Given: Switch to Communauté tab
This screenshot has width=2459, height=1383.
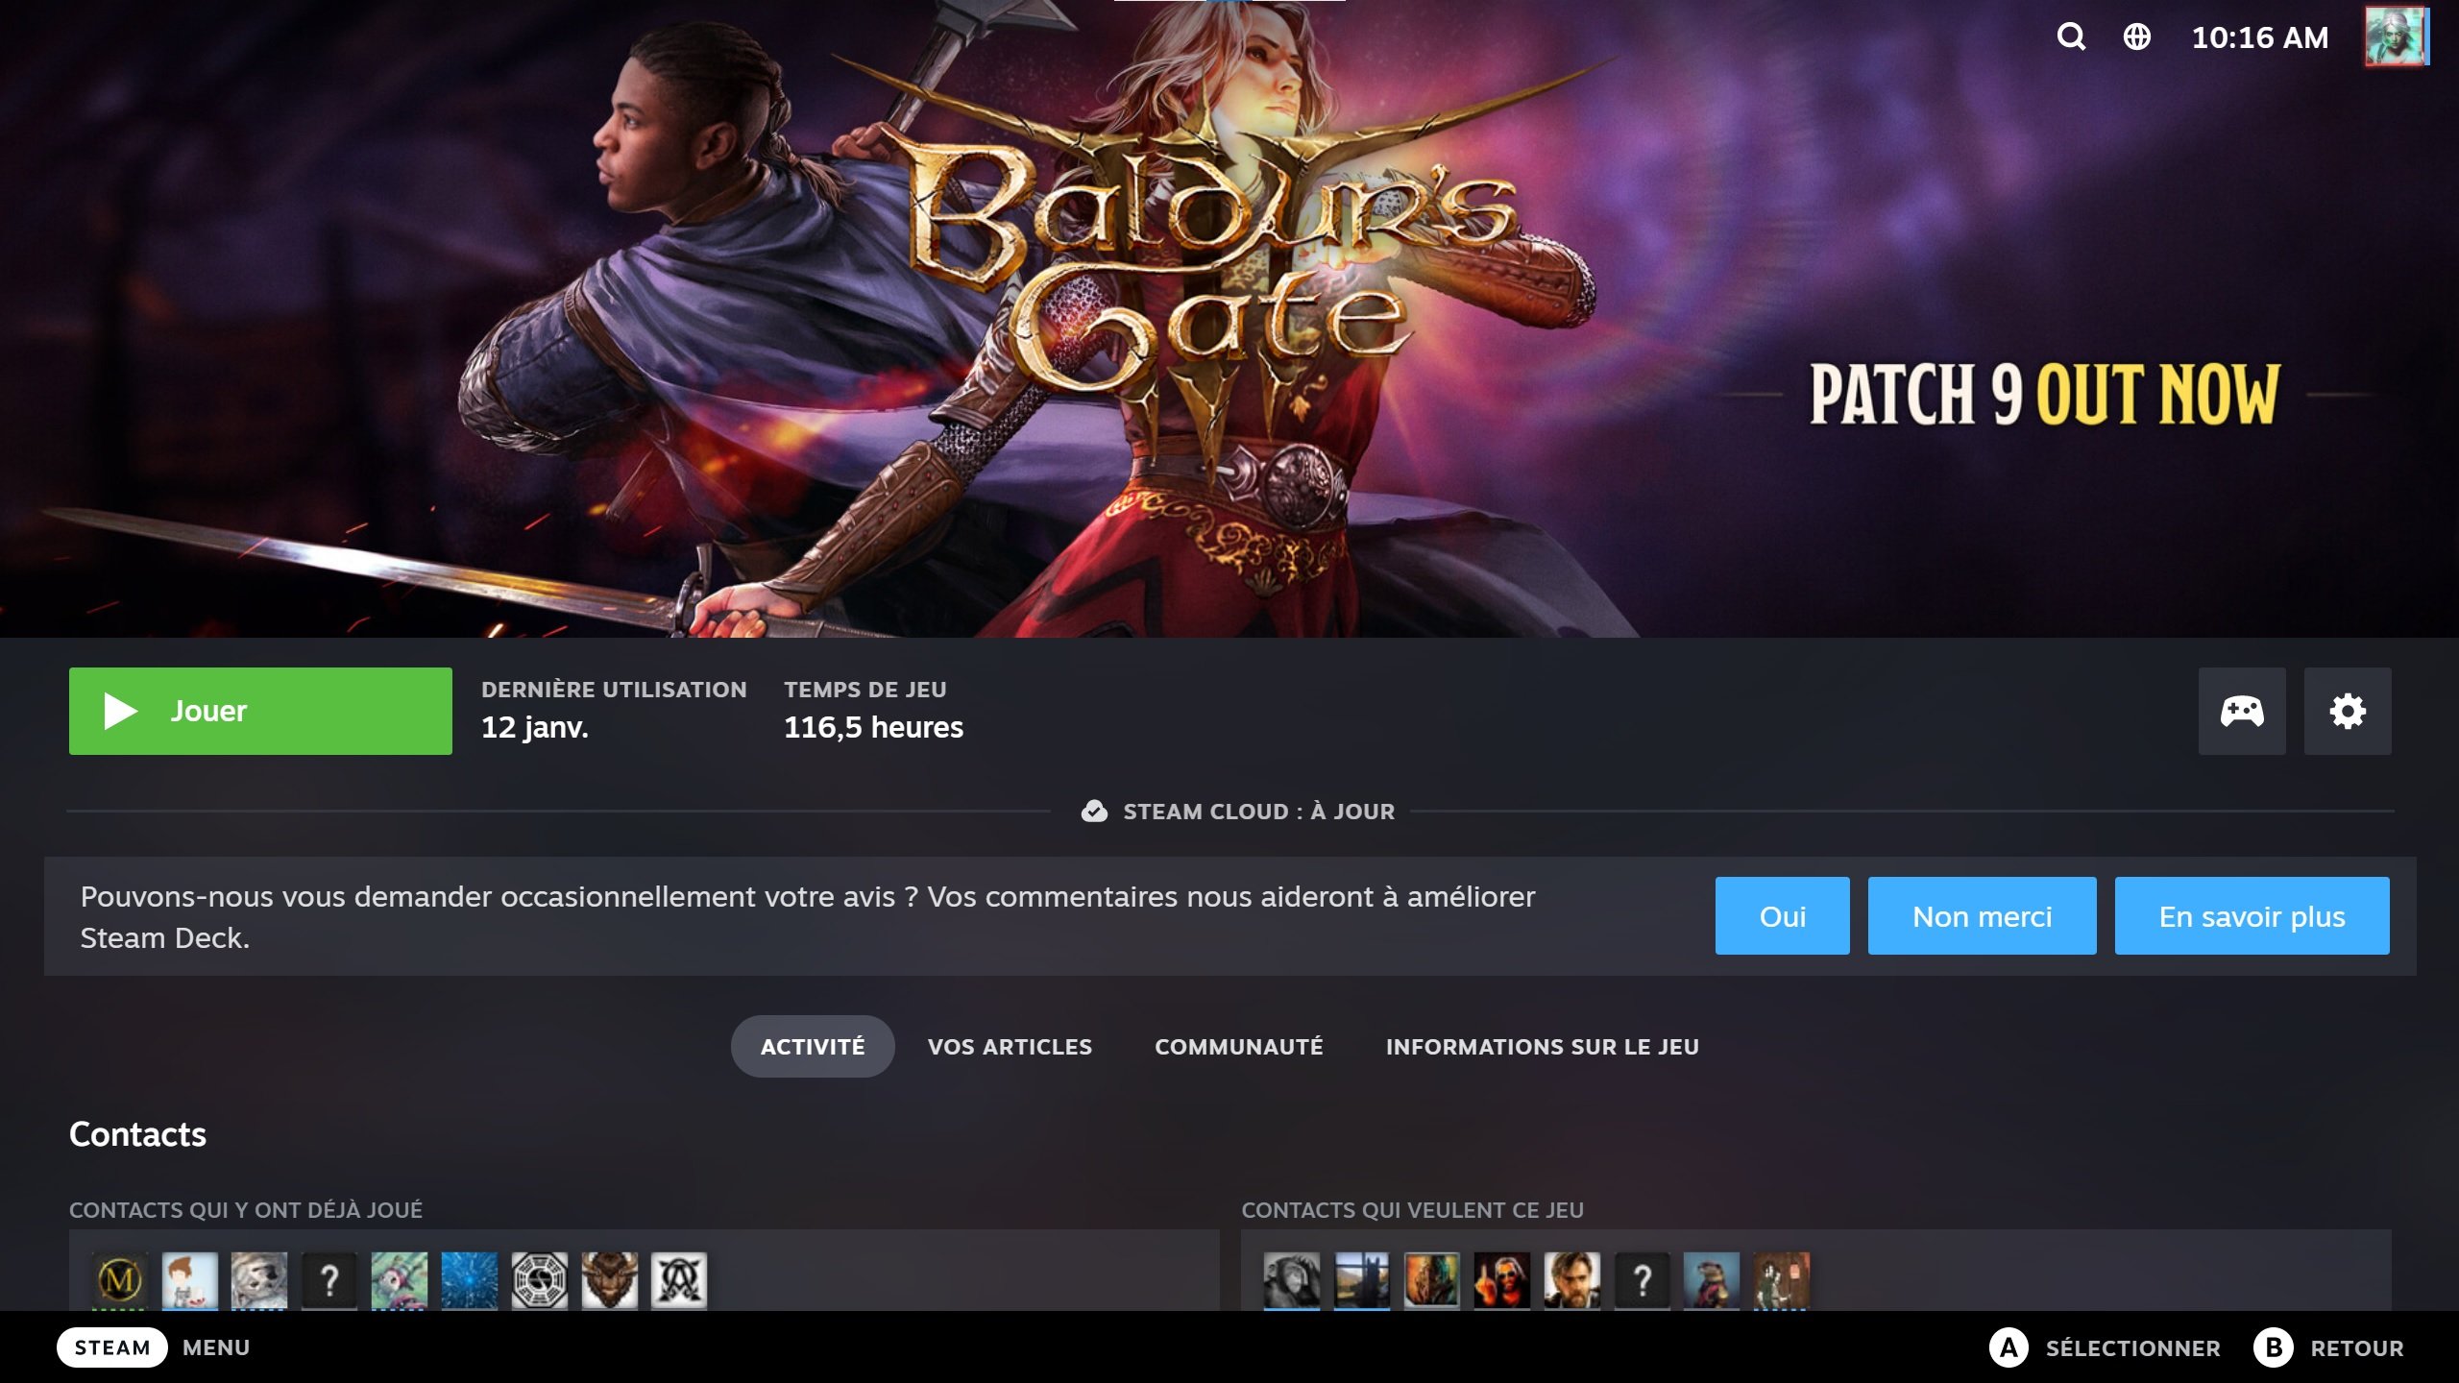Looking at the screenshot, I should [x=1239, y=1047].
